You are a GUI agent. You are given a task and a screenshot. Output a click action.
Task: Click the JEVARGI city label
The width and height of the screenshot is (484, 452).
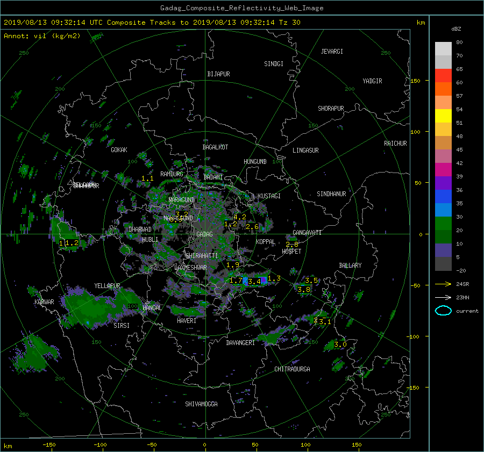coord(332,52)
